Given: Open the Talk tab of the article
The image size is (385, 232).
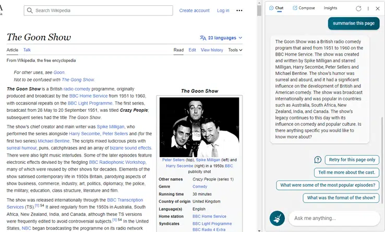Looking at the screenshot, I should pos(27,50).
